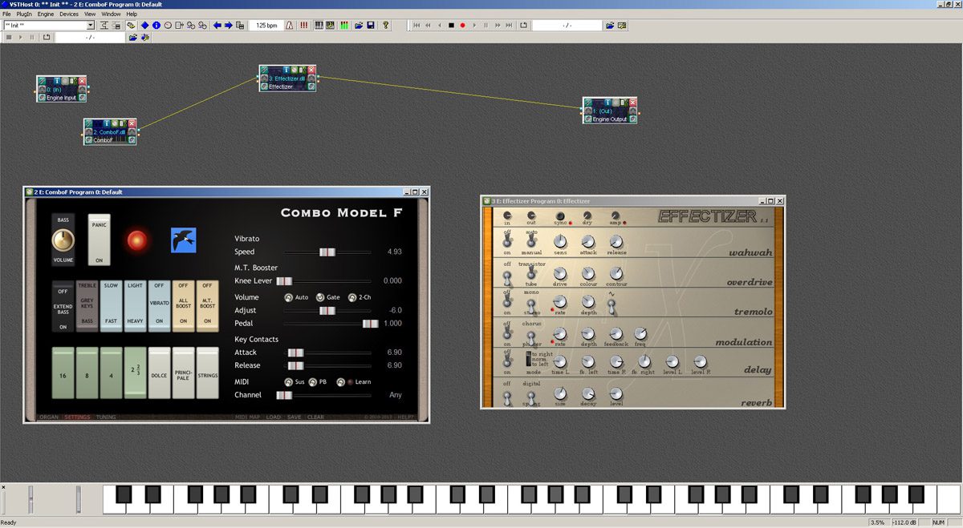Click the open folder icon in second toolbar row
The image size is (963, 528).
pyautogui.click(x=133, y=37)
